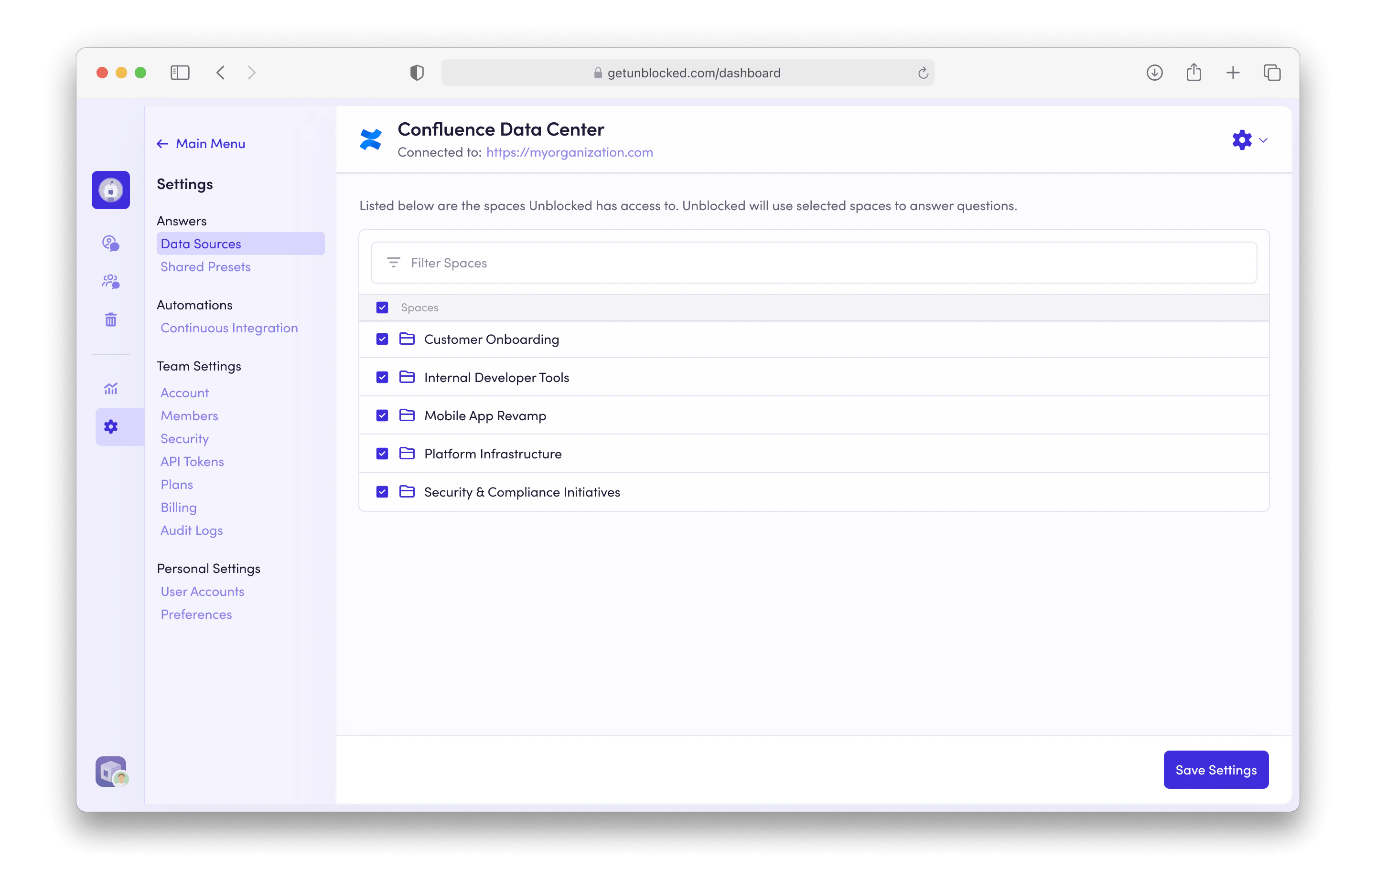The image size is (1376, 869).
Task: Open the Audit Logs page
Action: (192, 530)
